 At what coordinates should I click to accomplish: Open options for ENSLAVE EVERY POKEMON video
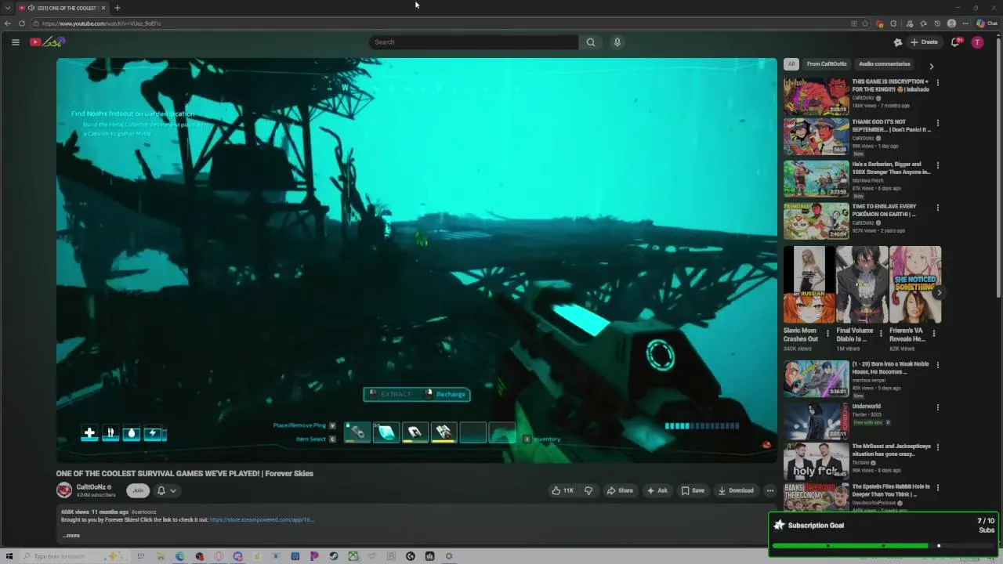937,208
